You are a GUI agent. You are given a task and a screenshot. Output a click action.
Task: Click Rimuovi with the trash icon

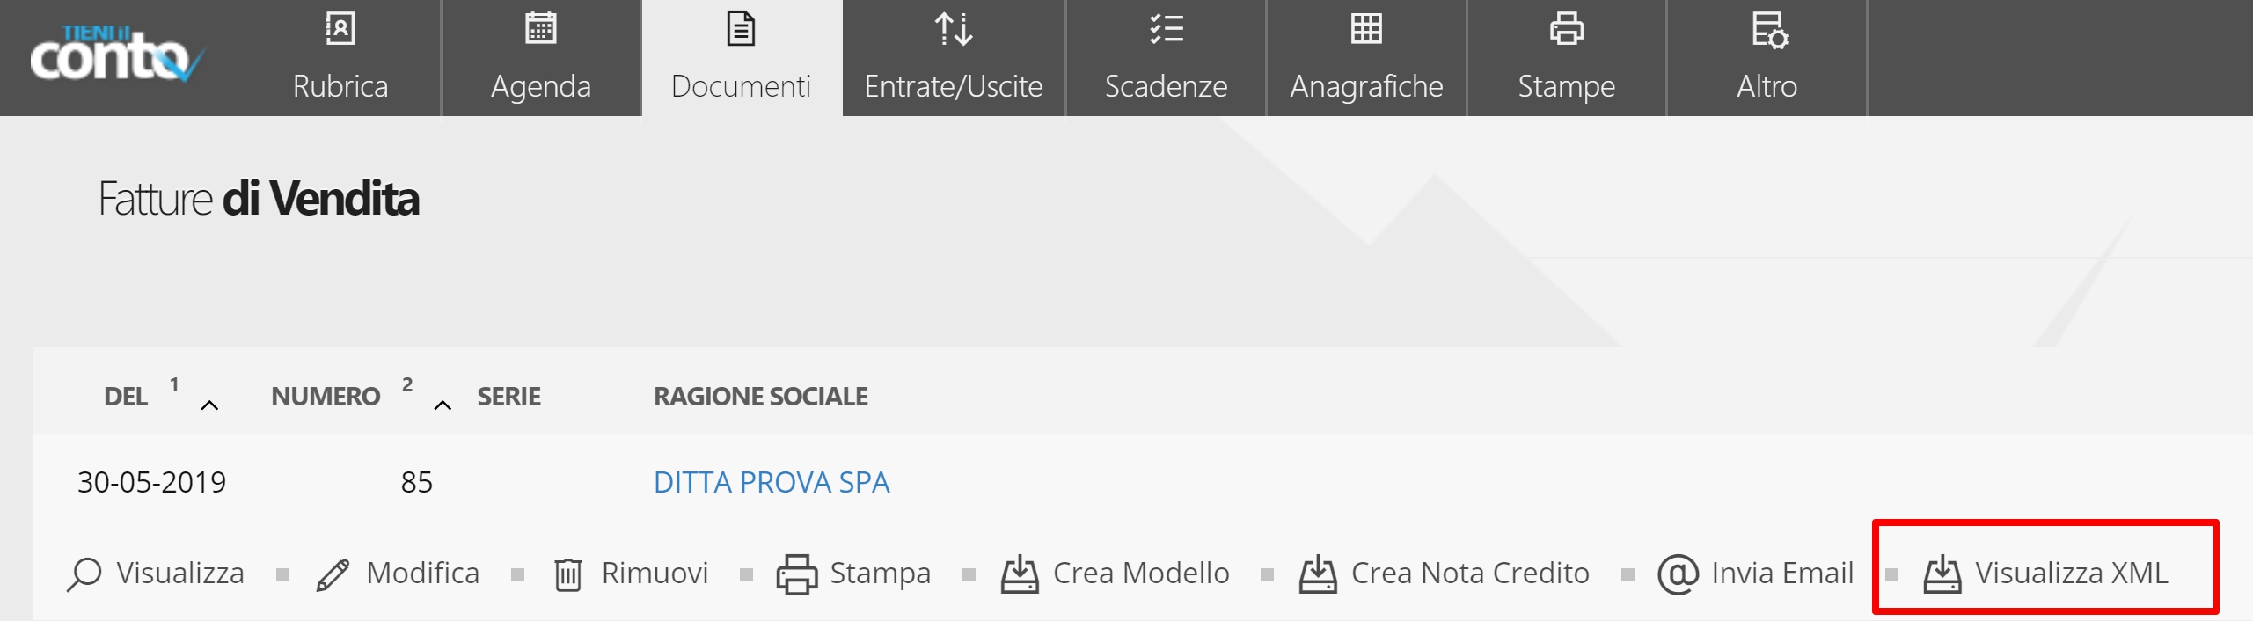pos(631,574)
